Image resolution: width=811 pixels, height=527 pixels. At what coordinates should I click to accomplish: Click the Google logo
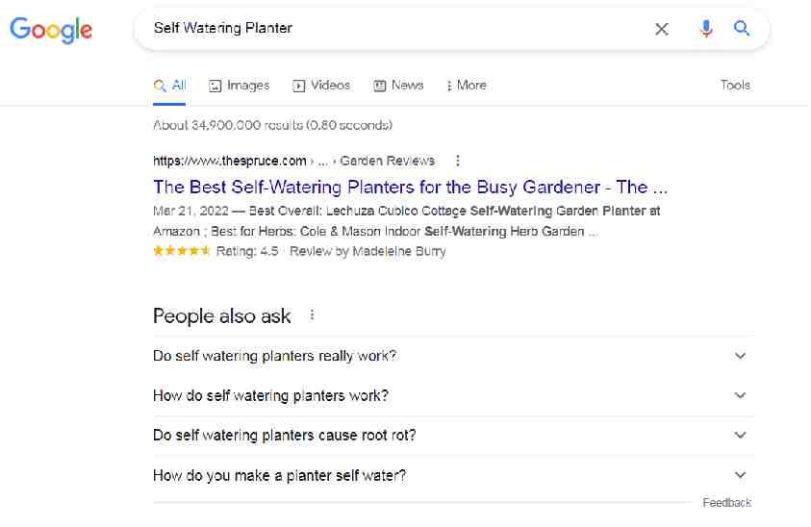[51, 29]
